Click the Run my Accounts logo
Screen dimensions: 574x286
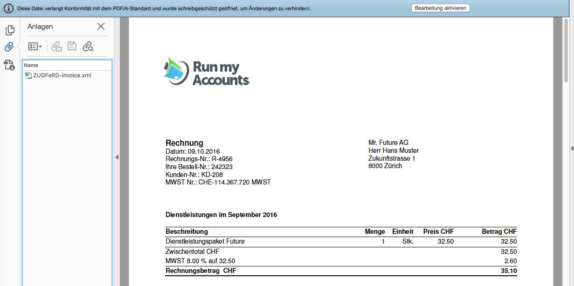pos(207,72)
